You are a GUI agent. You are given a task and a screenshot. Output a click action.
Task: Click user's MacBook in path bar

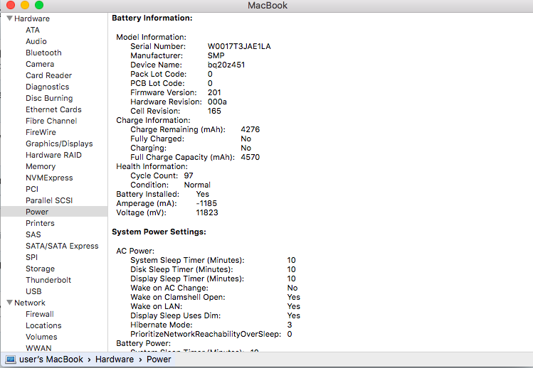point(51,359)
